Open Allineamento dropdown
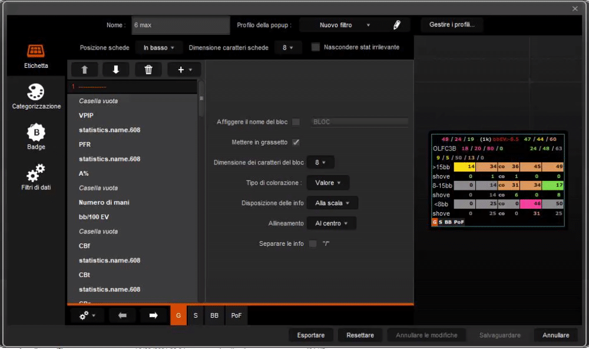 331,223
